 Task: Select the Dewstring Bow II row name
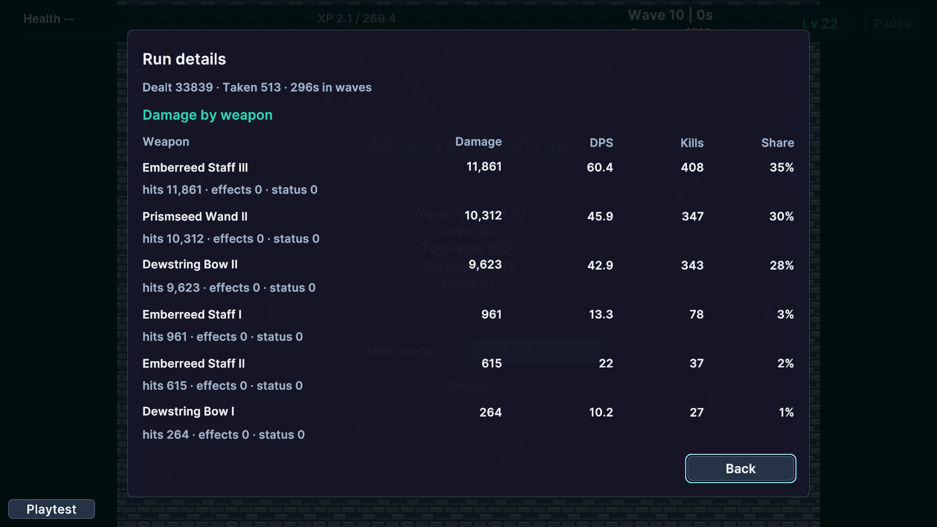coord(190,265)
